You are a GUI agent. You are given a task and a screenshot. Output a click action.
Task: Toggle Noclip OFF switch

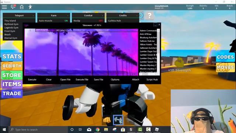[101, 21]
